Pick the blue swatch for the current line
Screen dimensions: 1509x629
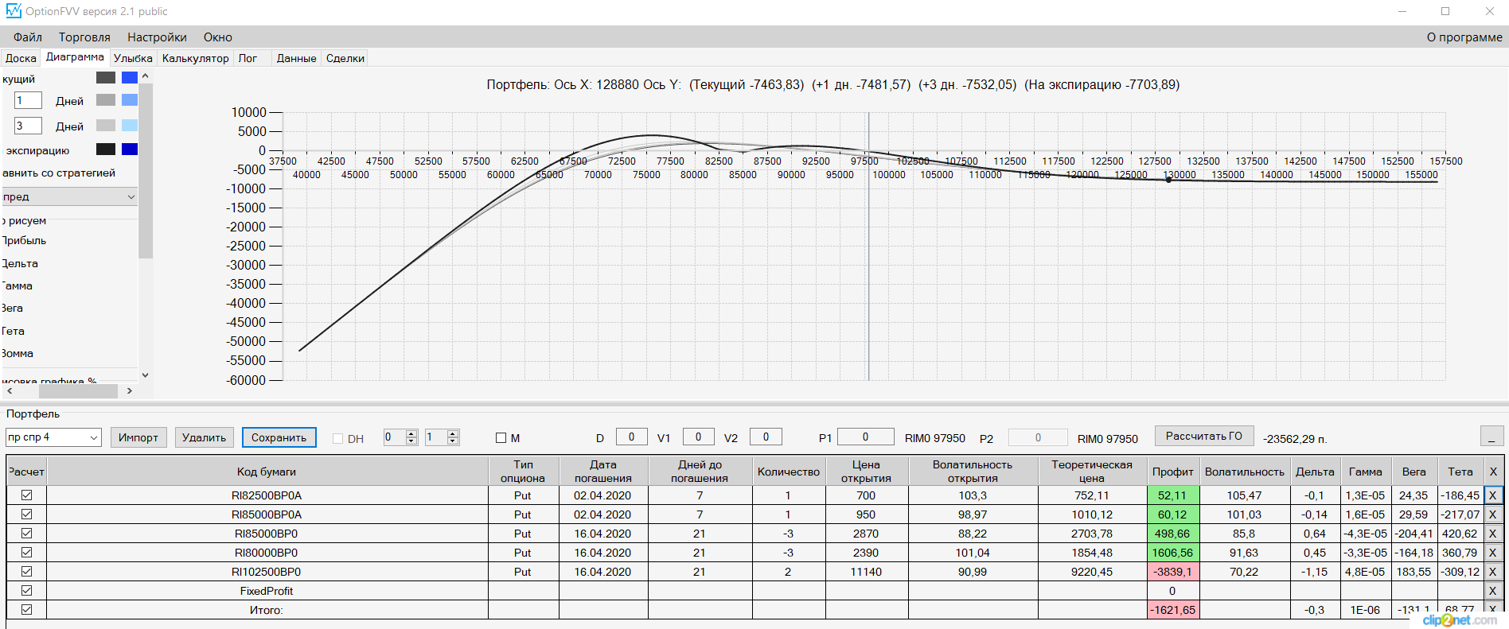130,77
